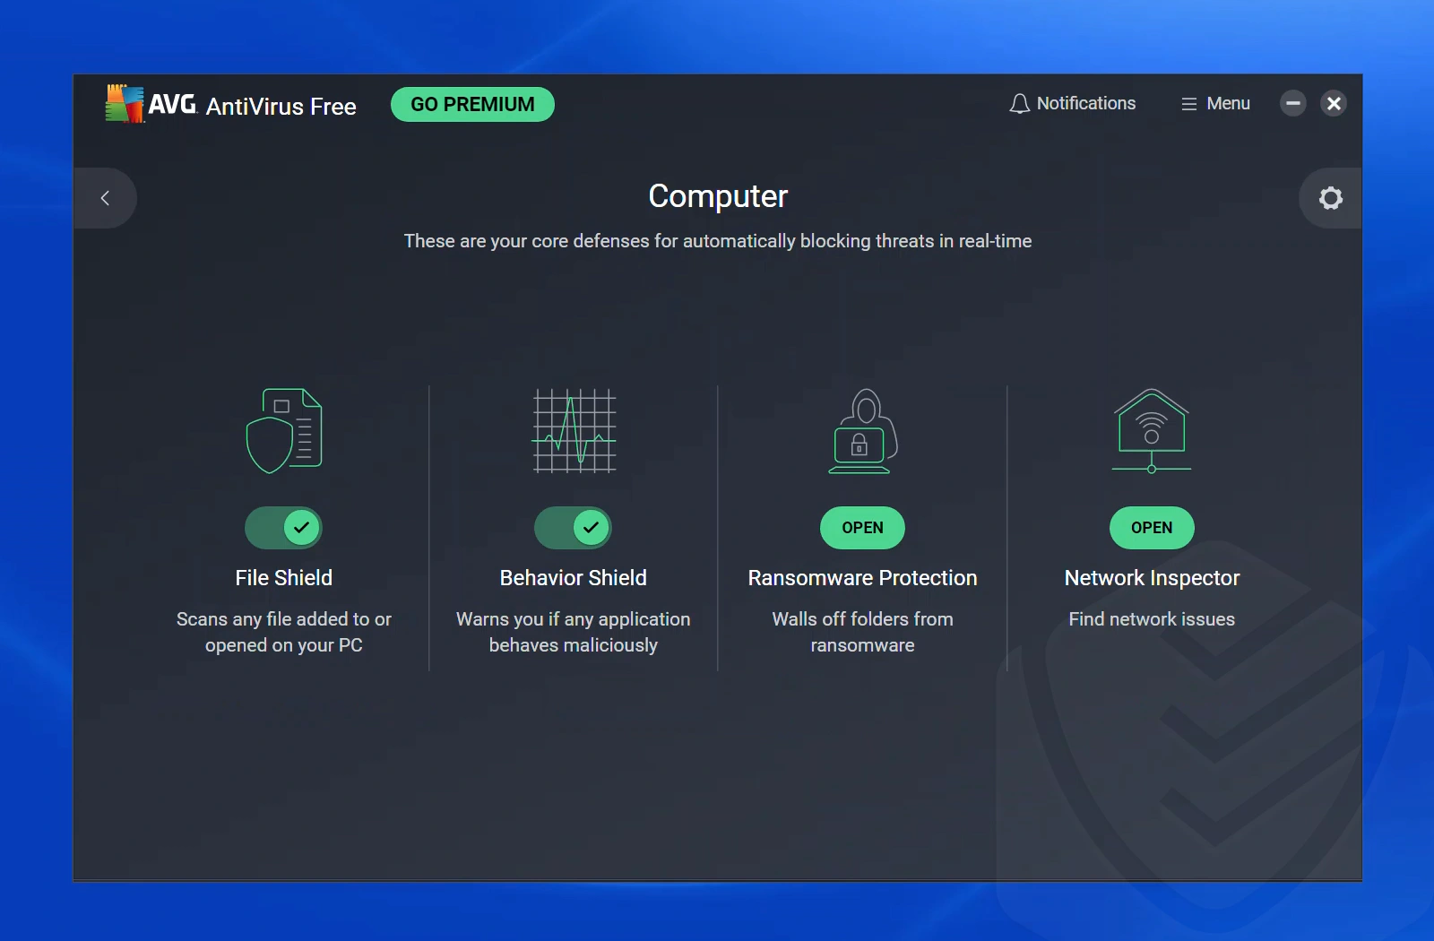
Task: Go back using the left arrow
Action: pos(105,198)
